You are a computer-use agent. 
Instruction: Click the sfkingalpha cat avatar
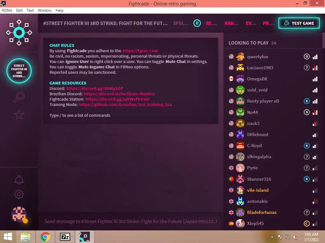click(x=240, y=157)
